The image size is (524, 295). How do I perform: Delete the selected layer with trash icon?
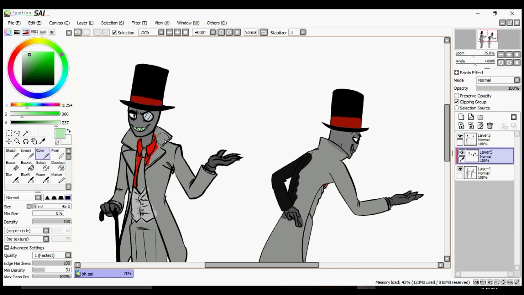490,126
